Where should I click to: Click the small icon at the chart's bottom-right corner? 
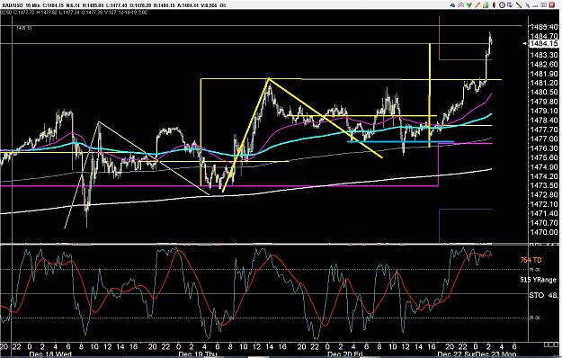point(551,345)
